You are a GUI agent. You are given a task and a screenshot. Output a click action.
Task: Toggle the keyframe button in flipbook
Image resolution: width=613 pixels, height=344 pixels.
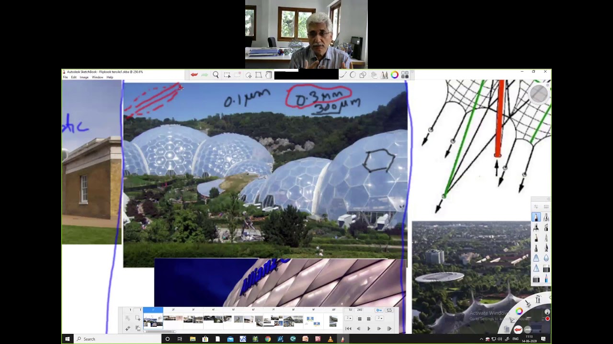tap(379, 310)
